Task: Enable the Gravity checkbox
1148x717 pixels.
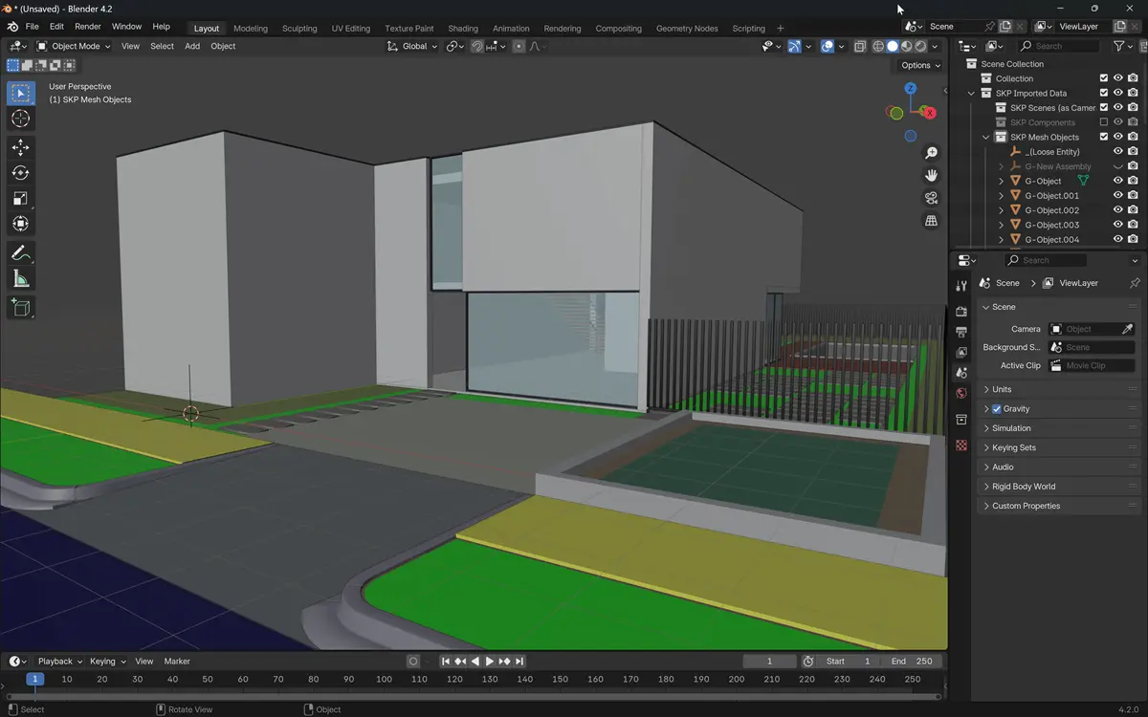Action: (997, 409)
